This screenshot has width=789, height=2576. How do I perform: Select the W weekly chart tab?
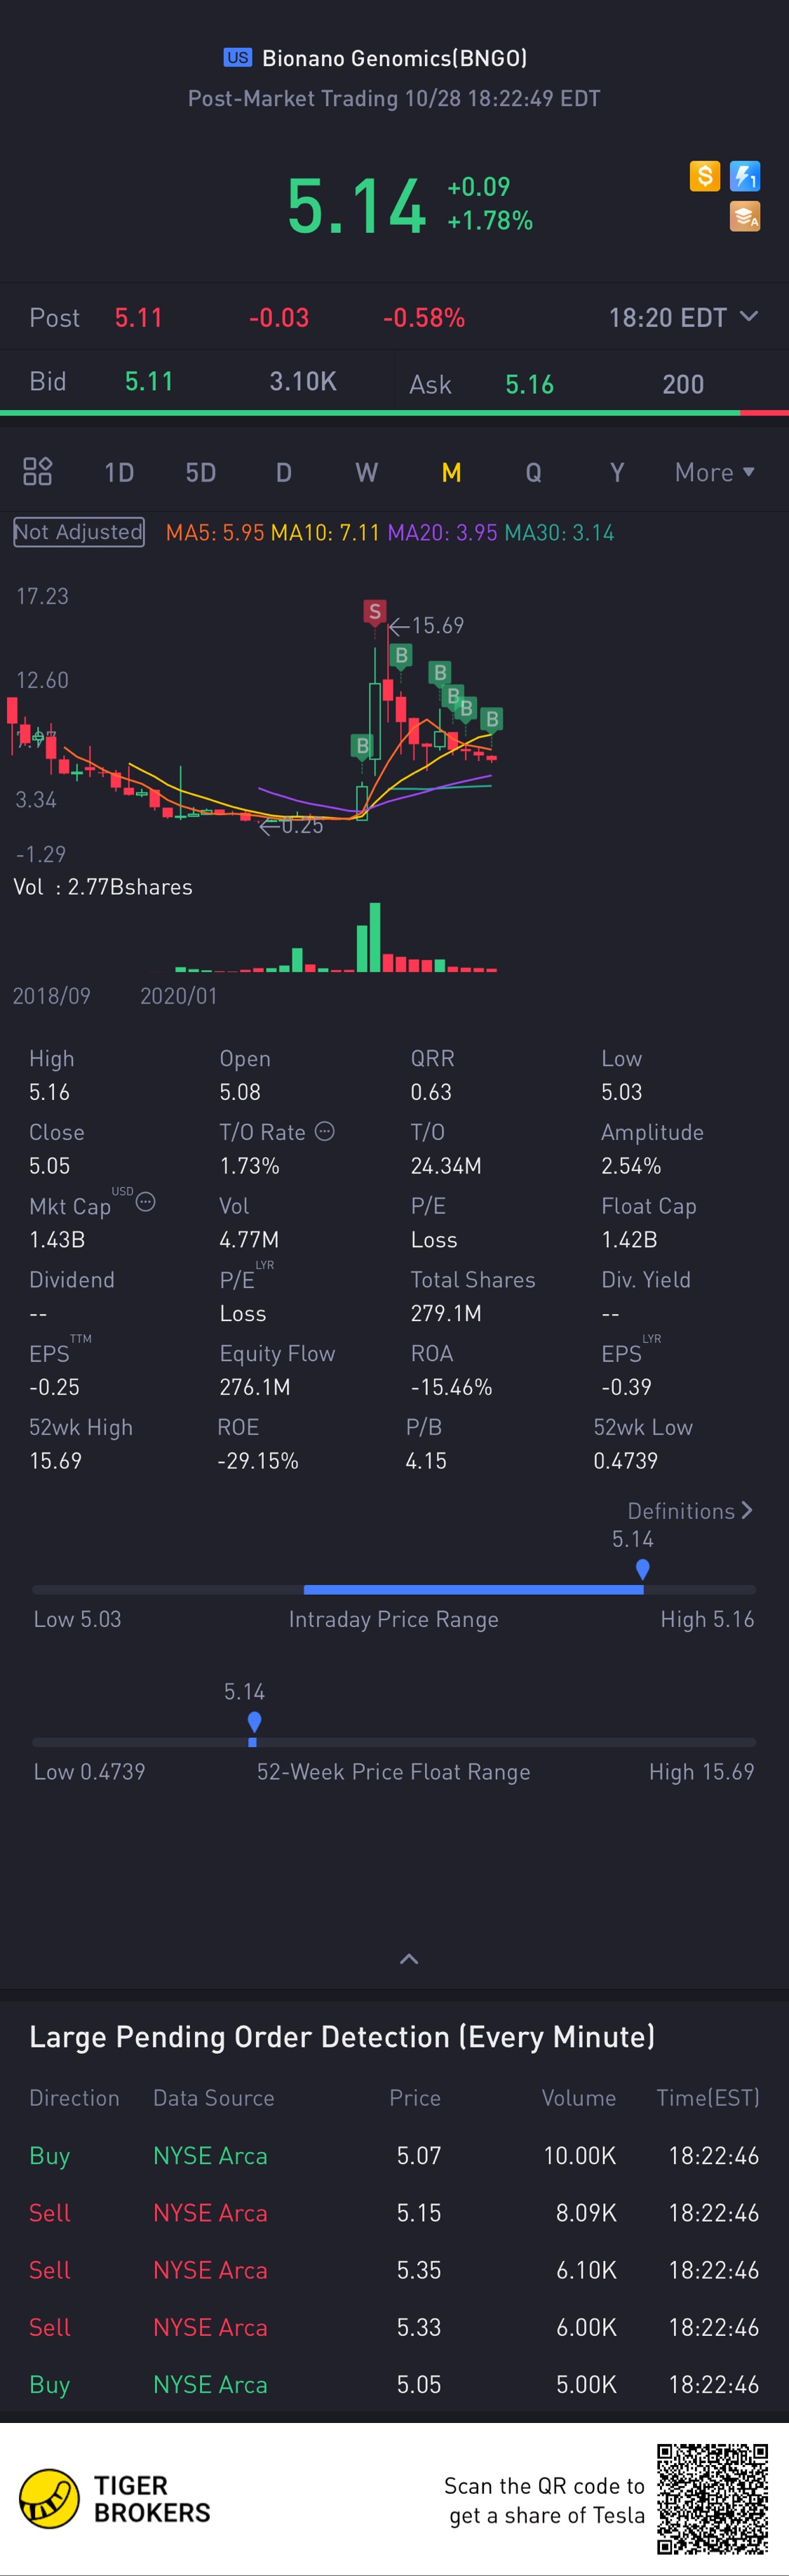pyautogui.click(x=367, y=473)
